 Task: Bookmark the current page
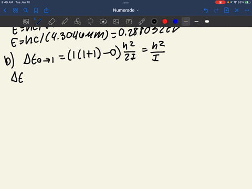coord(36,10)
